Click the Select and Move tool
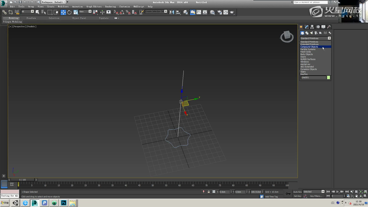The height and width of the screenshot is (207, 368). point(63,12)
